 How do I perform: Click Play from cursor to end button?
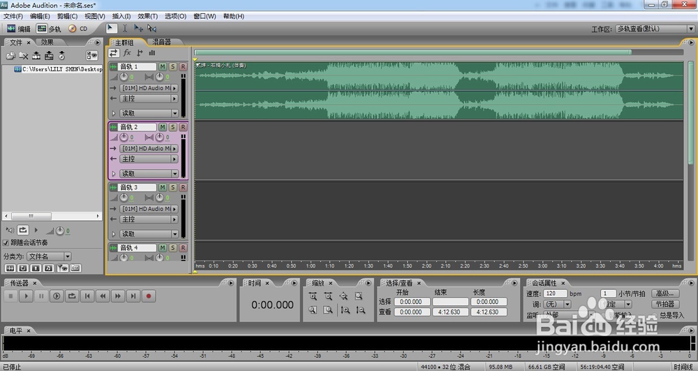(x=57, y=296)
